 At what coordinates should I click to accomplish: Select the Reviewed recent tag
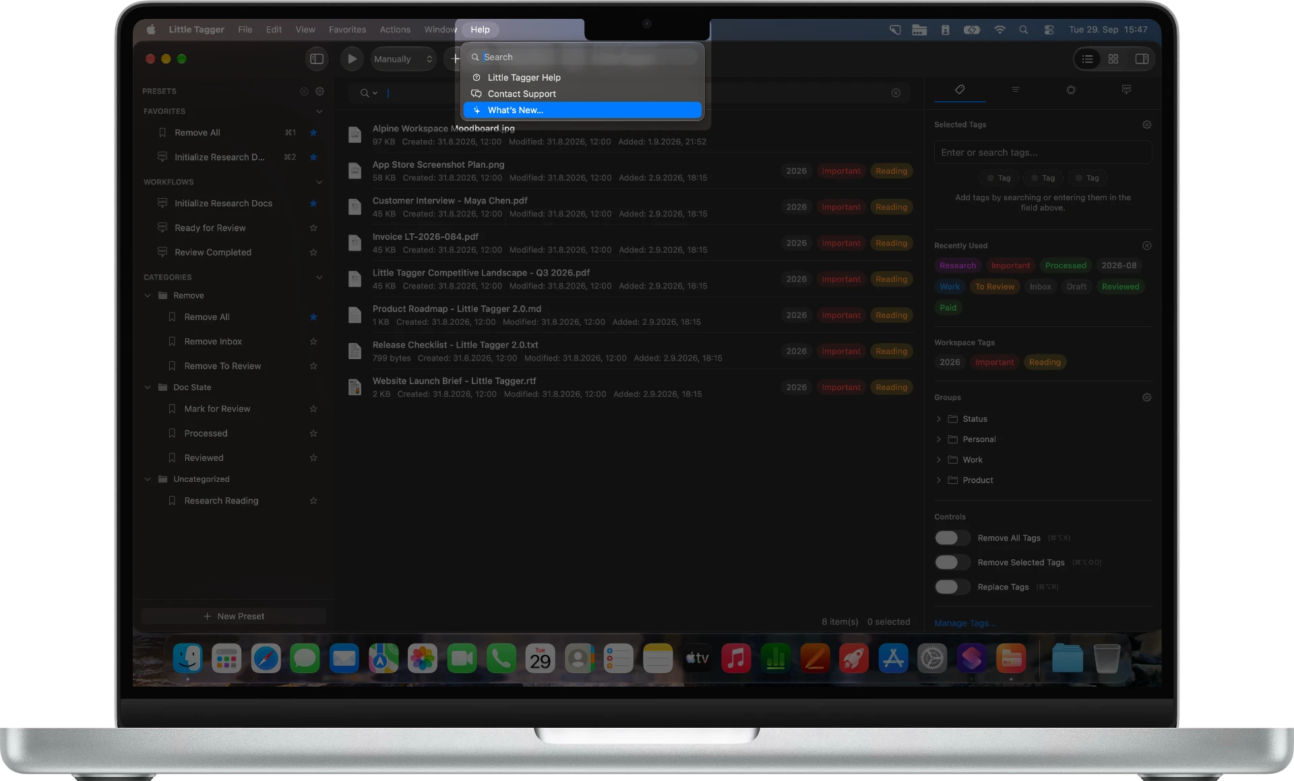[x=1120, y=286]
